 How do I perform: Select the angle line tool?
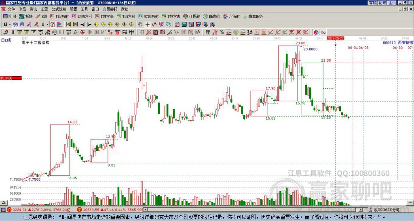[170, 32]
